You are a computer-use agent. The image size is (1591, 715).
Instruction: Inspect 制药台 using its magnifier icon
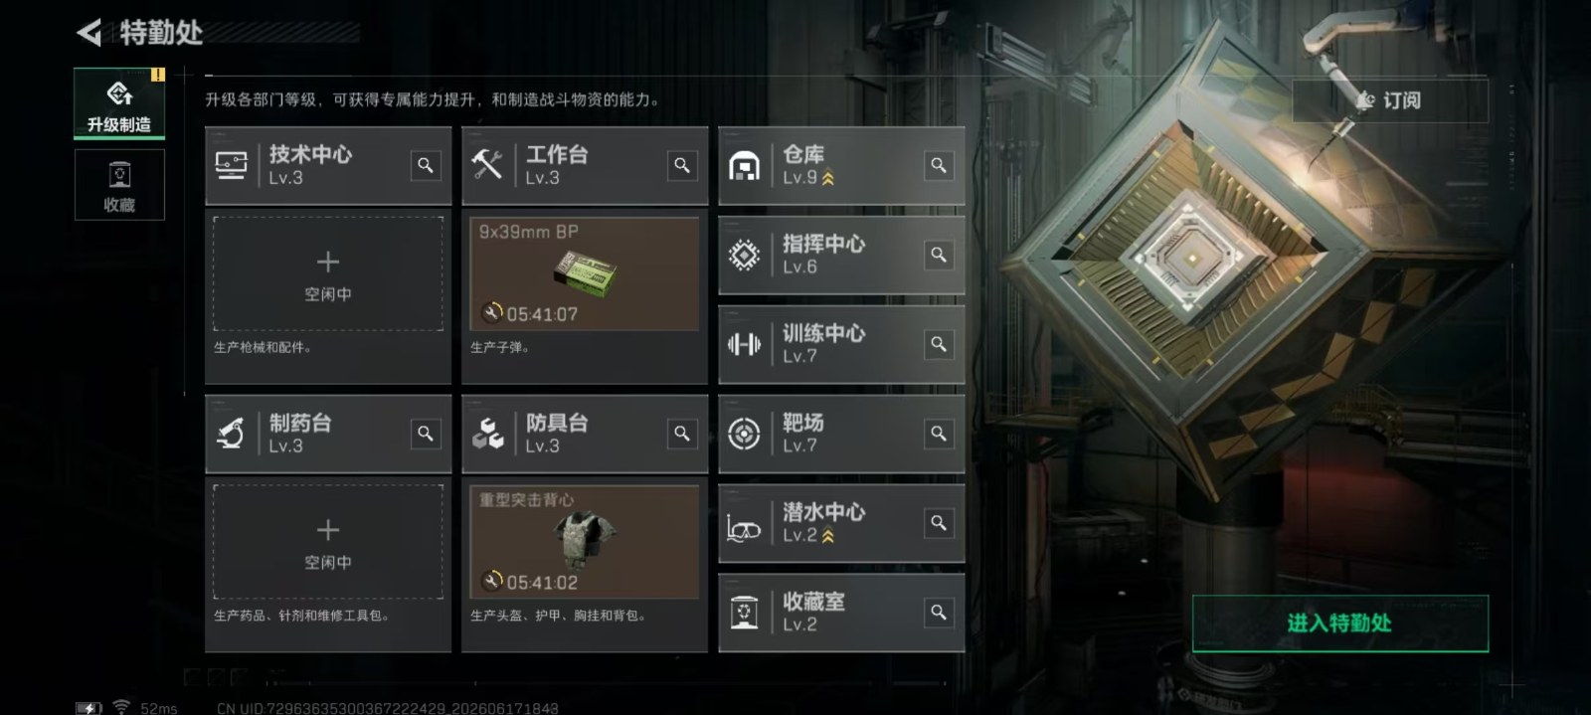(x=426, y=434)
